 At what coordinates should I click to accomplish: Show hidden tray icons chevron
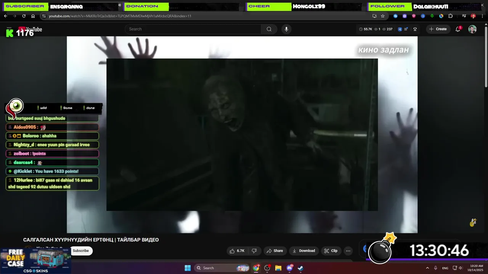[427, 268]
